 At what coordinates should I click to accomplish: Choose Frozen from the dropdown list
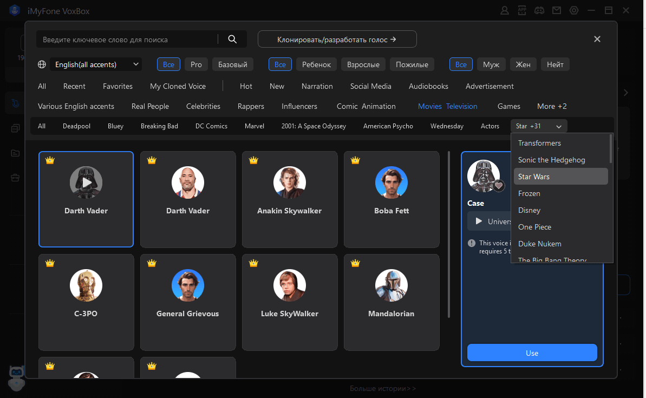(x=561, y=193)
